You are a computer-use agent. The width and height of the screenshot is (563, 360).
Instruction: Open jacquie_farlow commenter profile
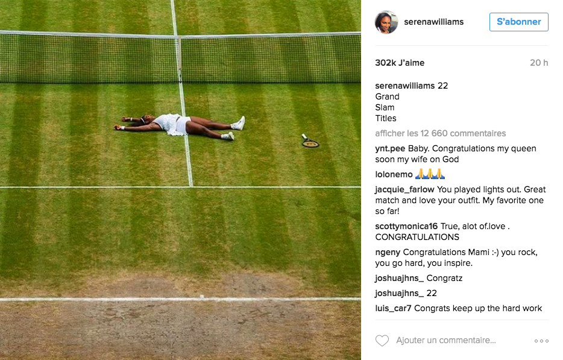click(404, 190)
